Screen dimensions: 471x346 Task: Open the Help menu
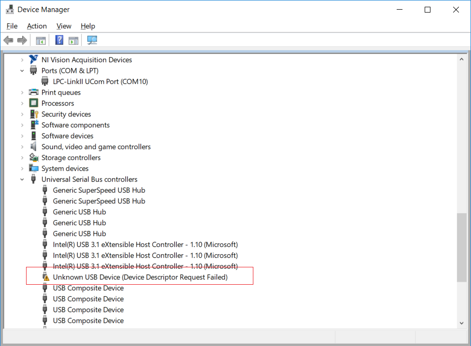(x=88, y=26)
